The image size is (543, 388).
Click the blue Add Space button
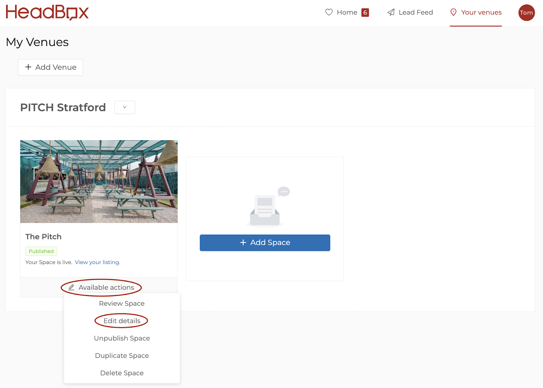(x=265, y=243)
